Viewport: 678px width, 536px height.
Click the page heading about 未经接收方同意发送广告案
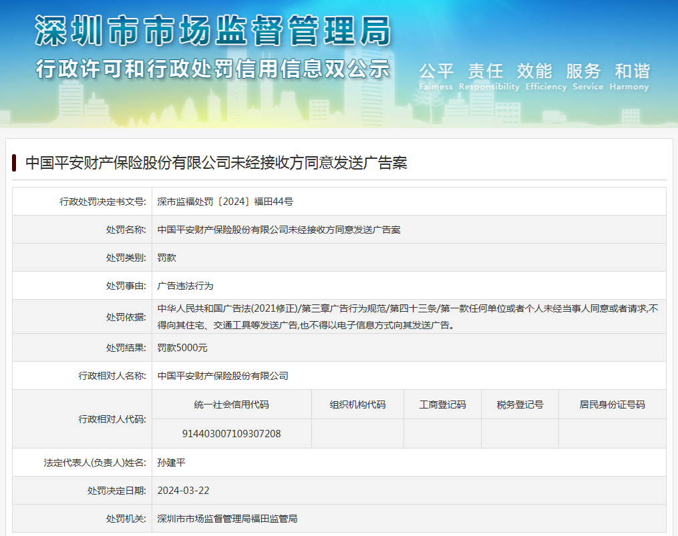[x=216, y=163]
